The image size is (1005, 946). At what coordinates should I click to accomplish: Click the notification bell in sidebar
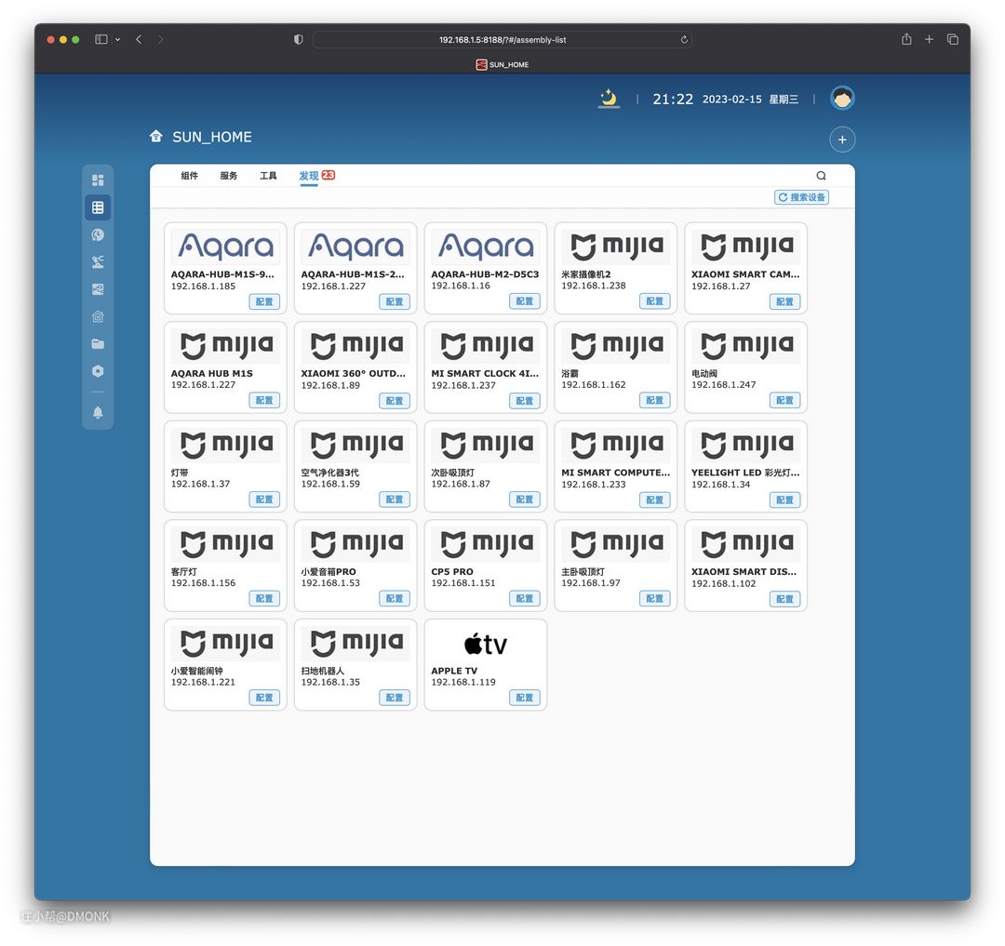98,413
